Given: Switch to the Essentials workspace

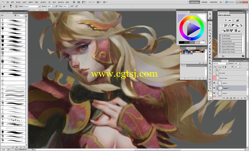Looking at the screenshot, I should (x=195, y=2).
